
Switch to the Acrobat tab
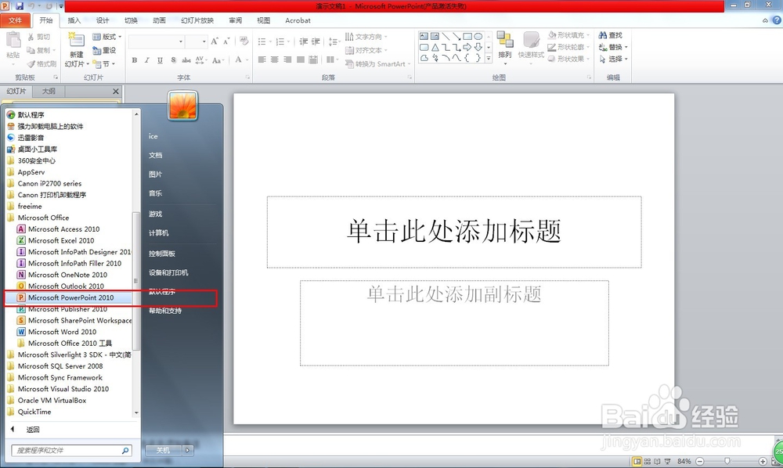point(298,20)
